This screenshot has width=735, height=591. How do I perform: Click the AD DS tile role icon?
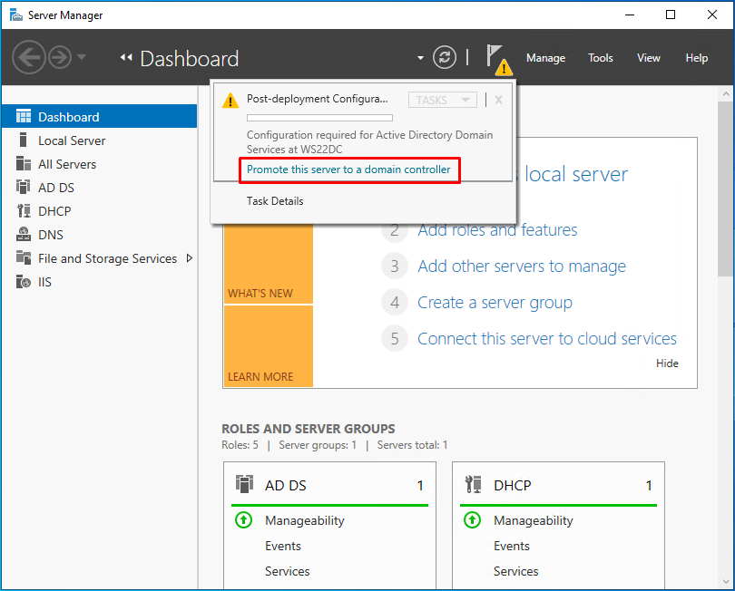pyautogui.click(x=244, y=484)
